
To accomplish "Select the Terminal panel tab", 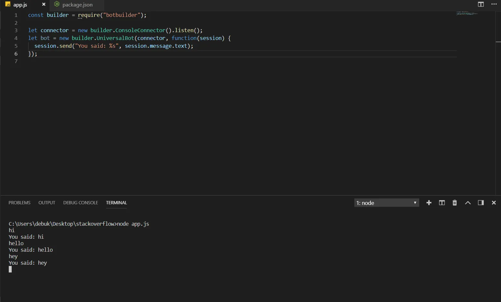I will [x=116, y=203].
